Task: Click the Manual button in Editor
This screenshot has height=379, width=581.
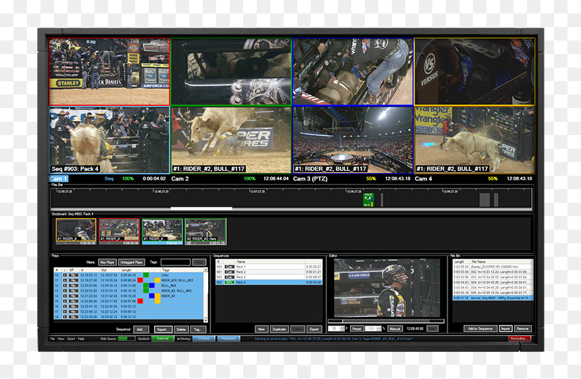Action: pos(395,328)
